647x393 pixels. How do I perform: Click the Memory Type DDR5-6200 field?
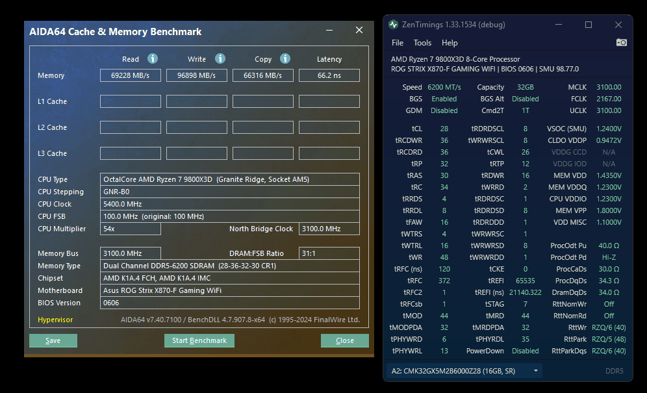[230, 266]
